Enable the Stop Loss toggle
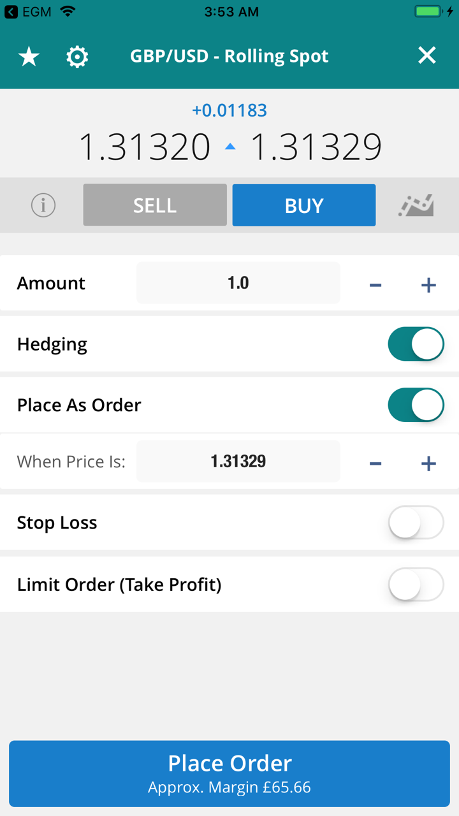This screenshot has width=459, height=816. coord(416,523)
